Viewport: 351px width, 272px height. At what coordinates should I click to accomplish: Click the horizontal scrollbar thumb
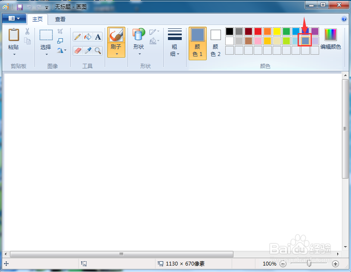click(121, 254)
